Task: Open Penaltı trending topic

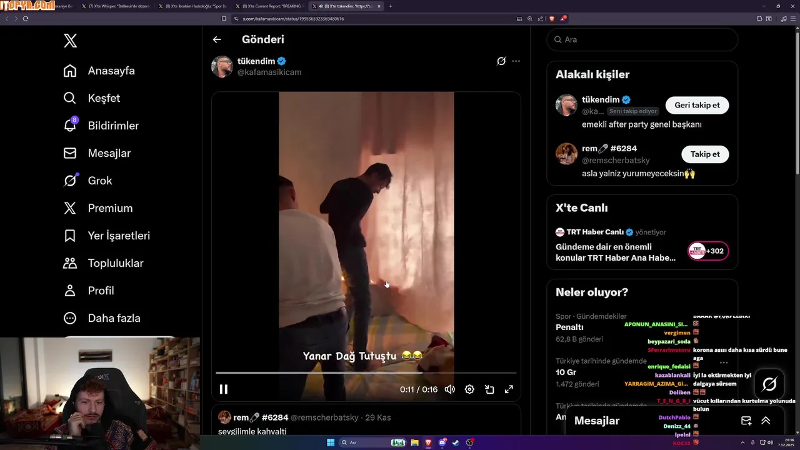Action: coord(569,327)
